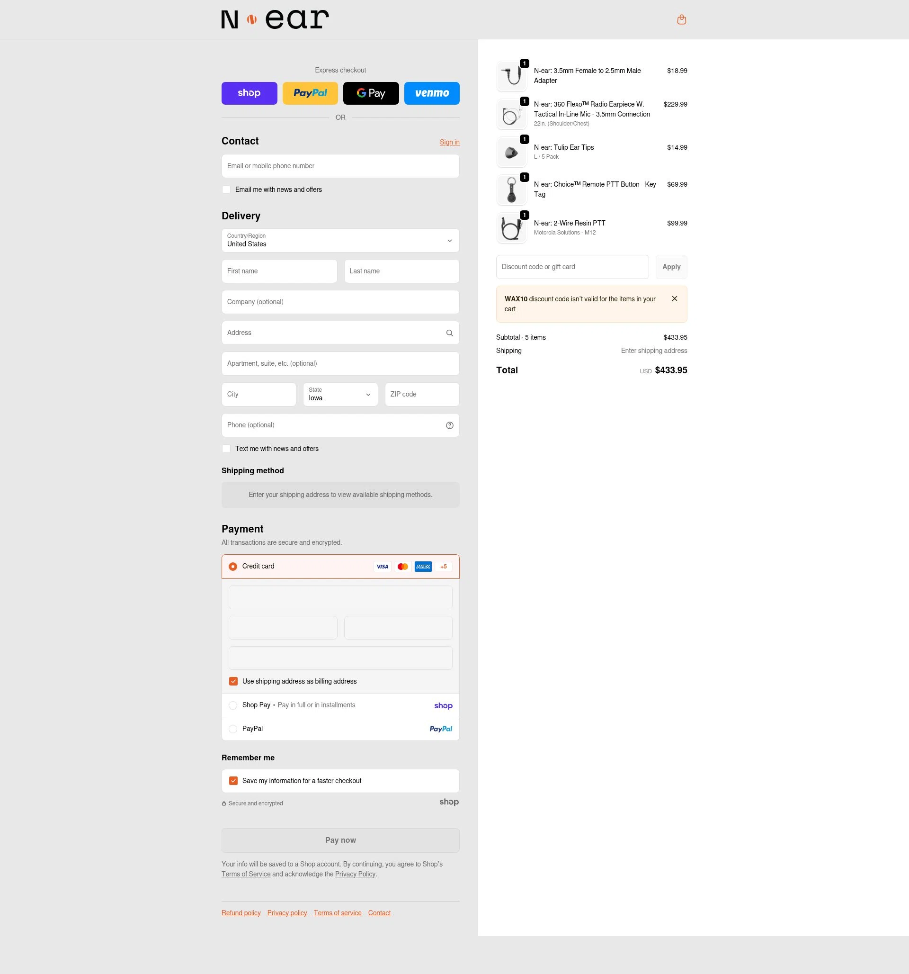Enable Email me with news and offers

[x=226, y=189]
